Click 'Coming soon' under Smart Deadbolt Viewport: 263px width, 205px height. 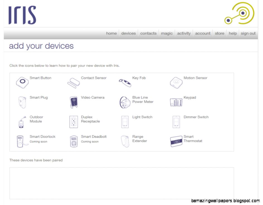click(90, 142)
